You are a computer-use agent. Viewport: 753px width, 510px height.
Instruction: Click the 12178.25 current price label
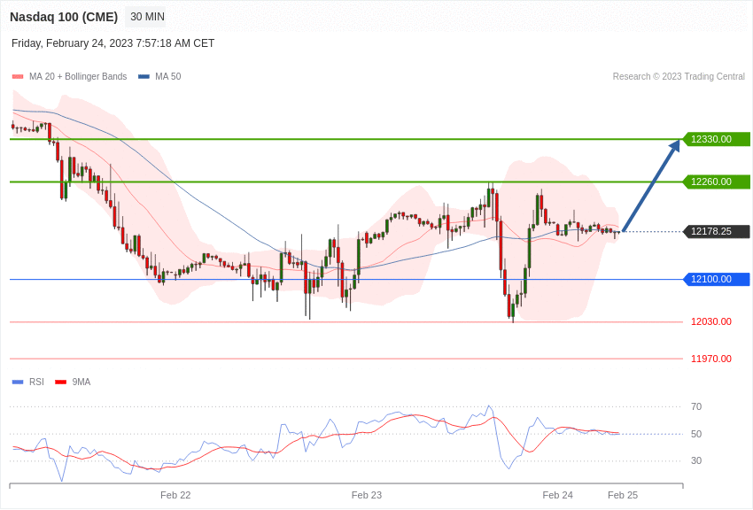[717, 231]
